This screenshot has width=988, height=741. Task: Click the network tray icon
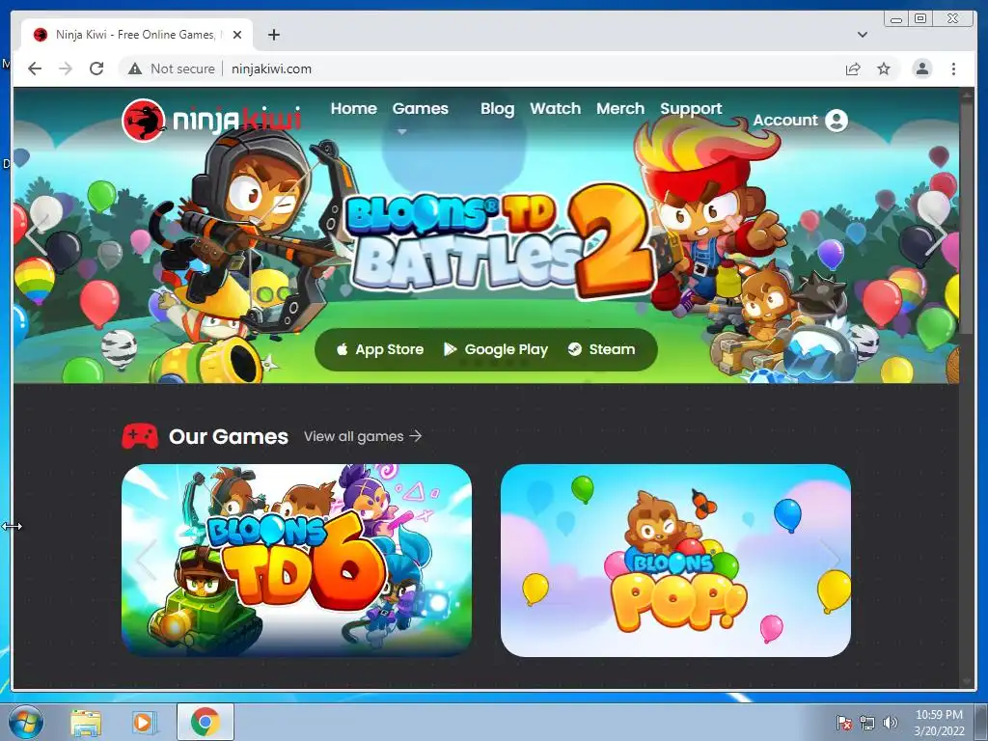coord(867,723)
